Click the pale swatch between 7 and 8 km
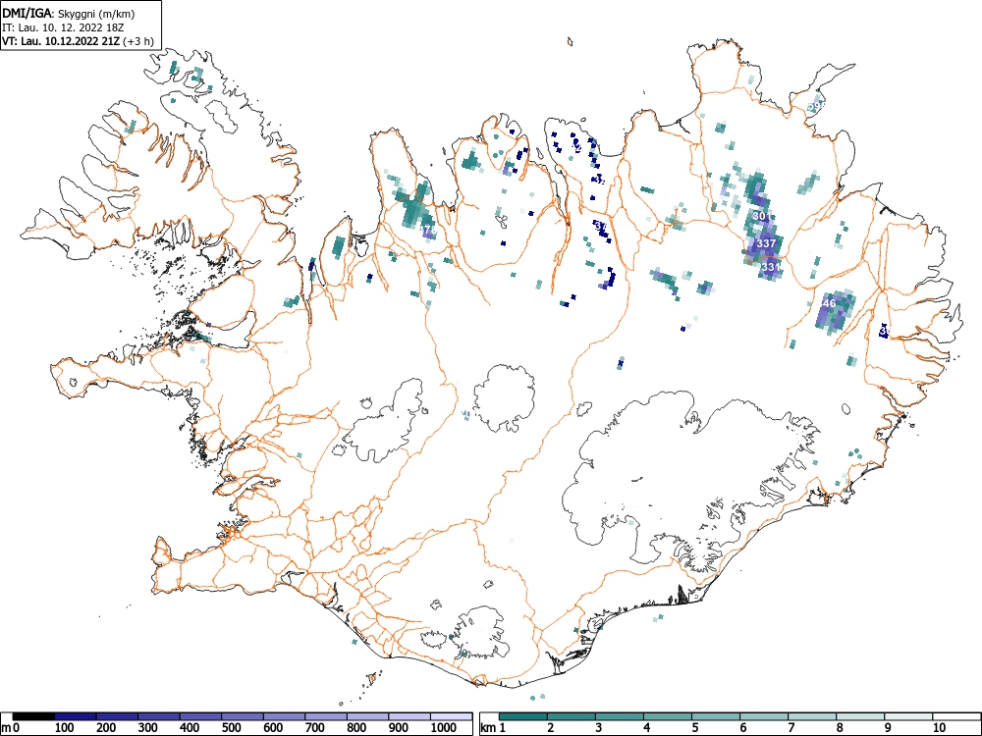The image size is (982, 736). tap(812, 716)
